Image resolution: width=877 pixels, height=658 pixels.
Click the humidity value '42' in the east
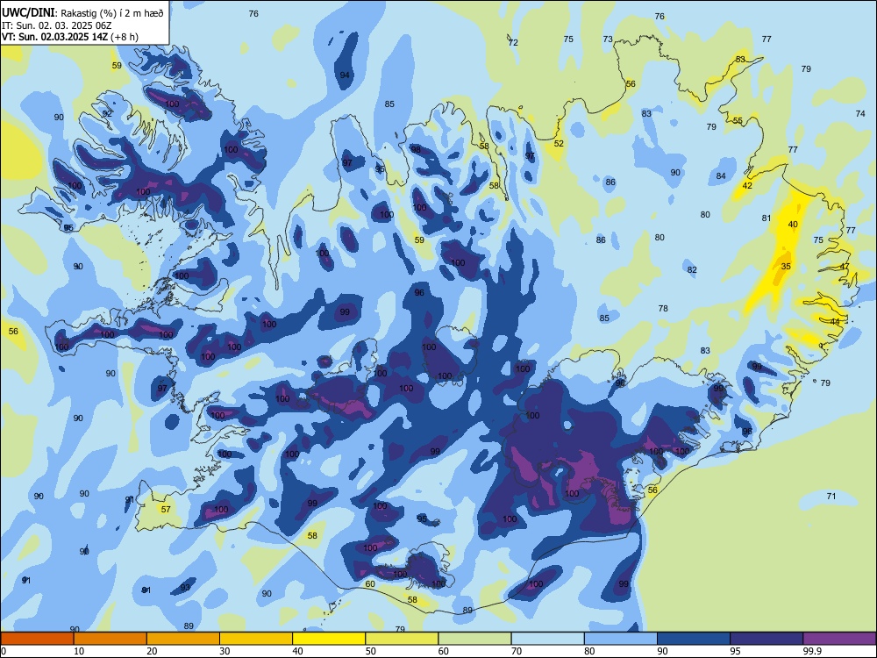[747, 186]
